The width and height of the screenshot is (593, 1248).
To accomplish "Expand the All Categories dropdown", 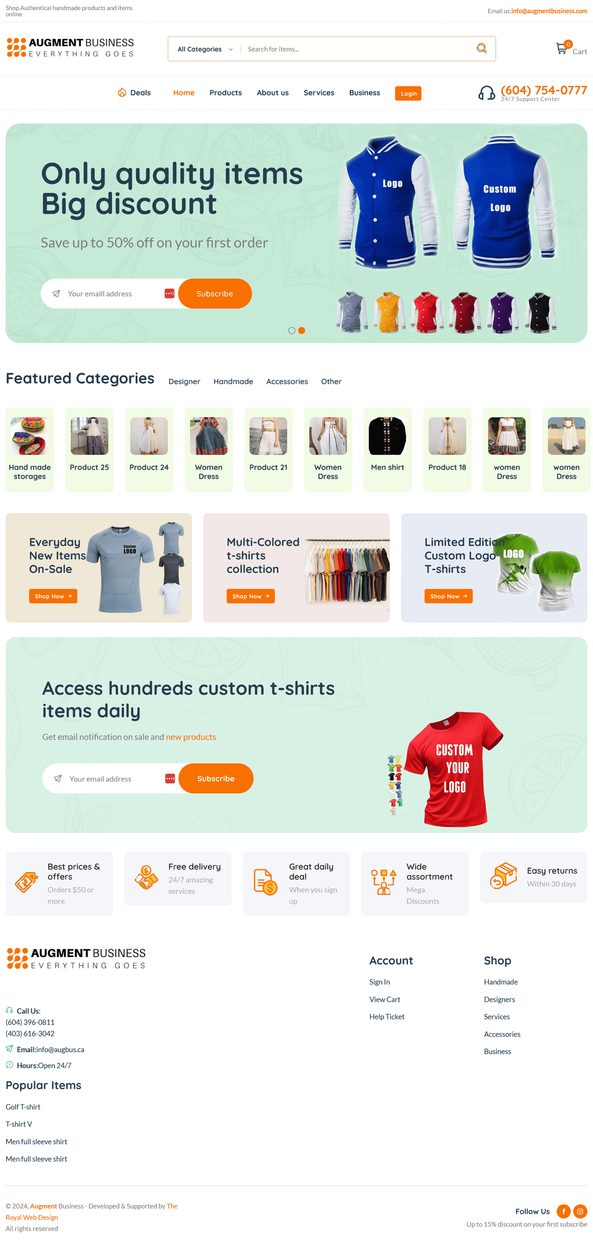I will click(x=205, y=49).
